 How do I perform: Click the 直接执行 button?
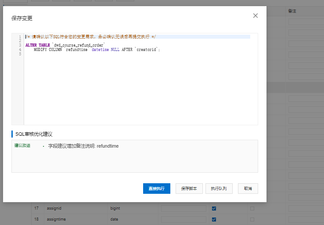coord(157,189)
